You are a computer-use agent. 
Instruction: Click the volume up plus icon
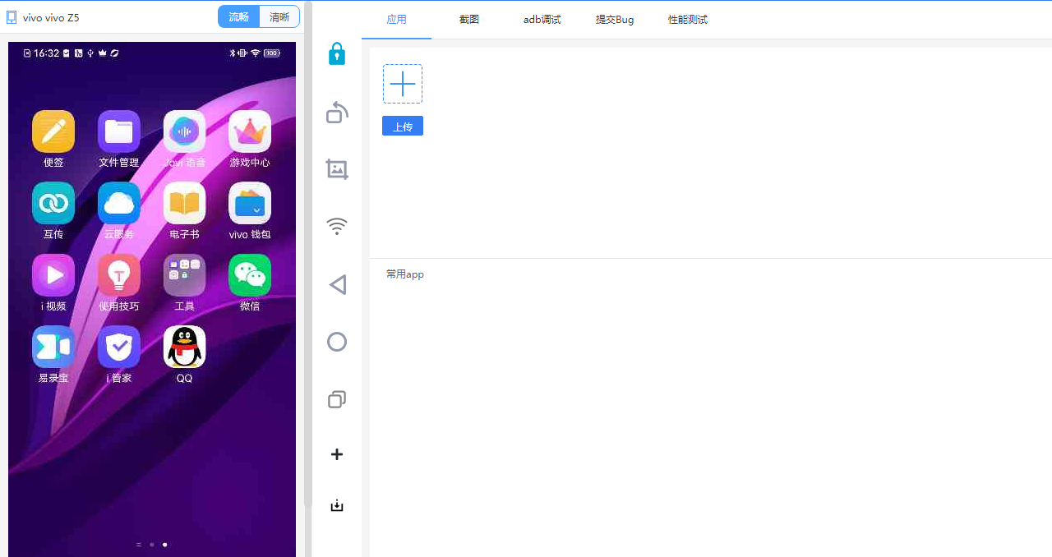pyautogui.click(x=337, y=454)
